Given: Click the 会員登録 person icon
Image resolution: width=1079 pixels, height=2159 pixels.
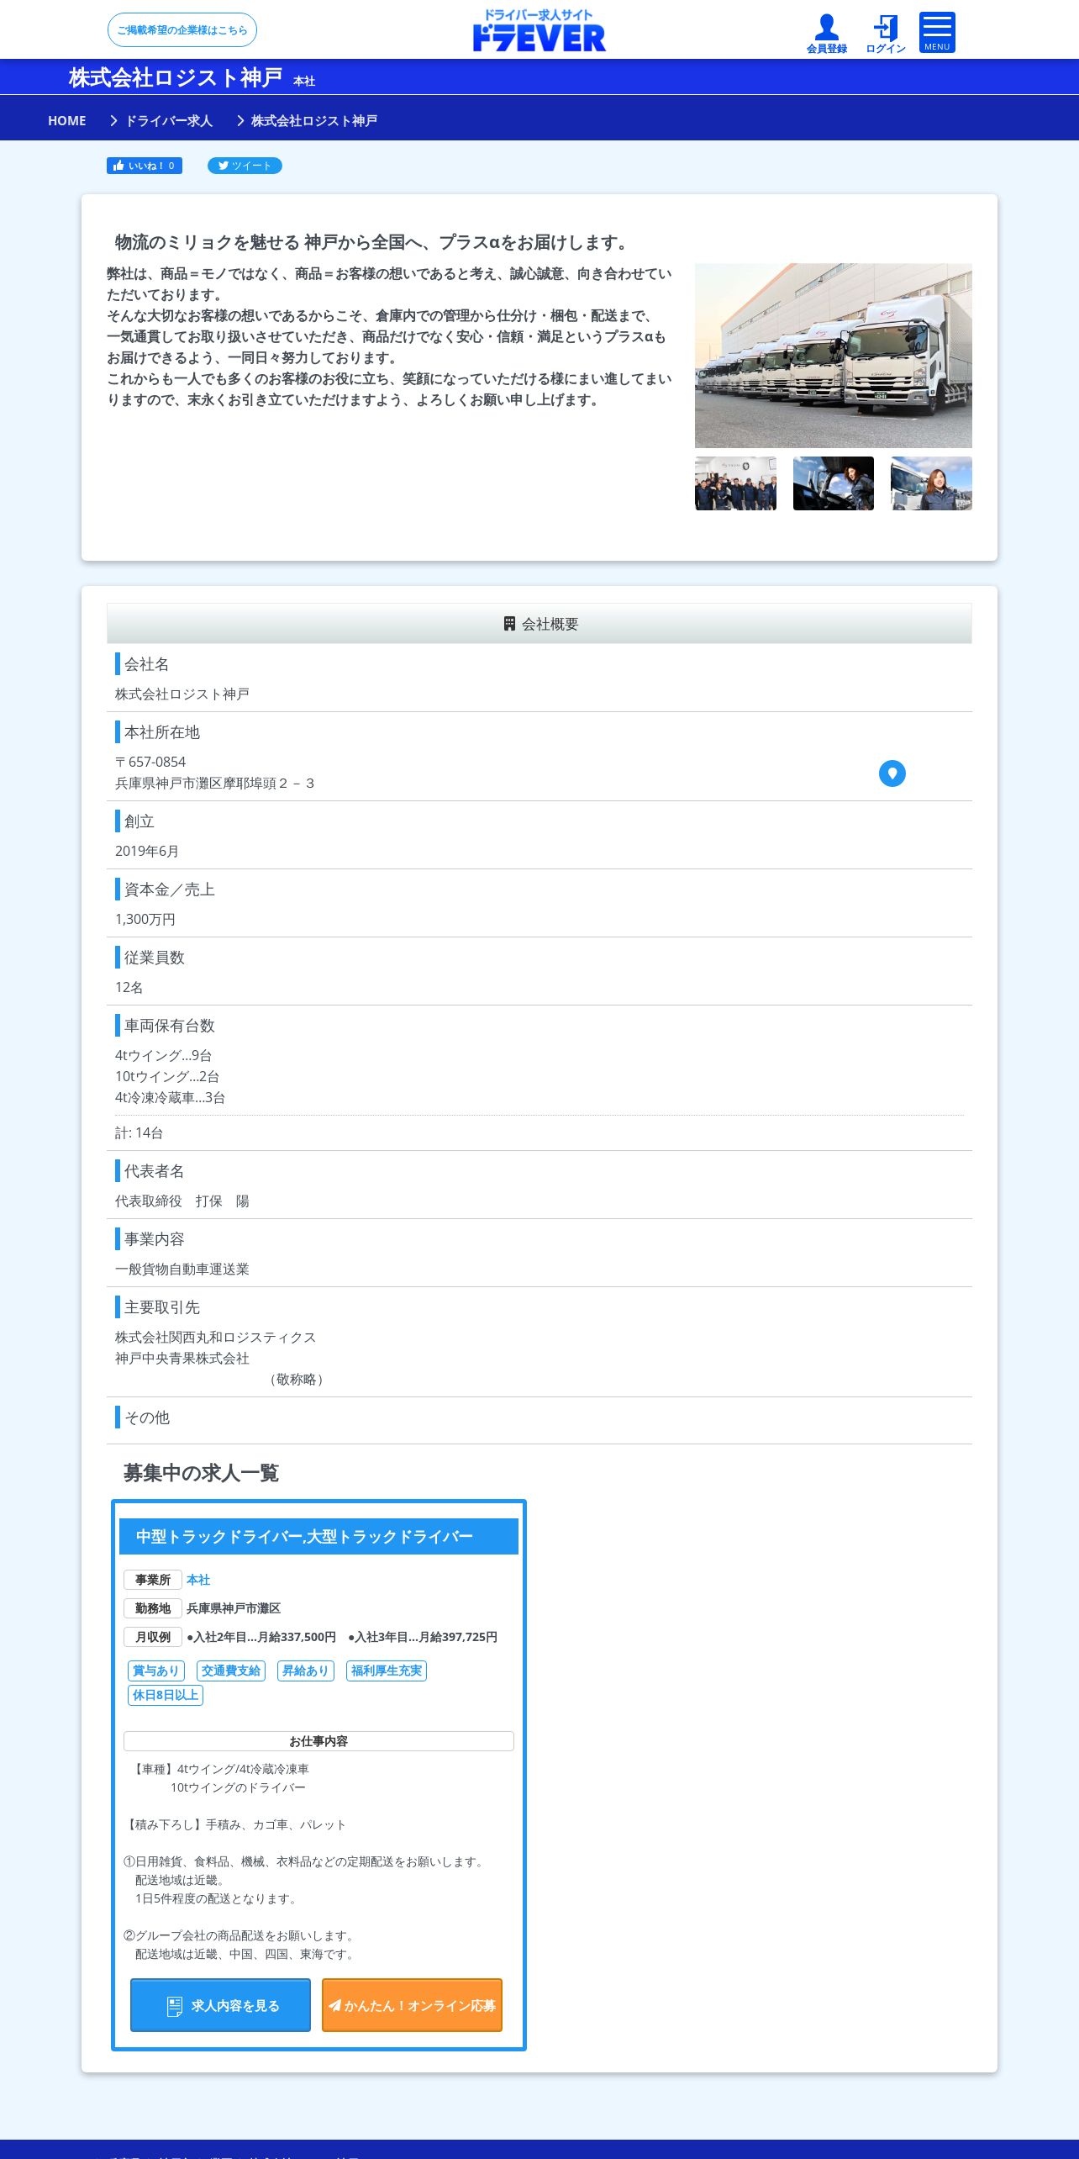Looking at the screenshot, I should (x=827, y=34).
